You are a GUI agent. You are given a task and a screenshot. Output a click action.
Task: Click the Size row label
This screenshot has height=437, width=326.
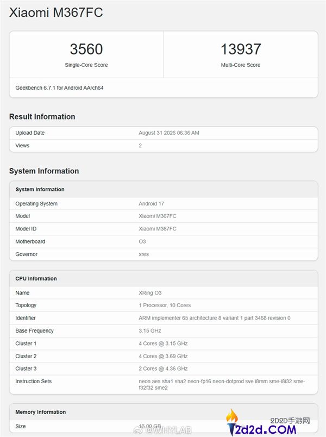point(21,427)
